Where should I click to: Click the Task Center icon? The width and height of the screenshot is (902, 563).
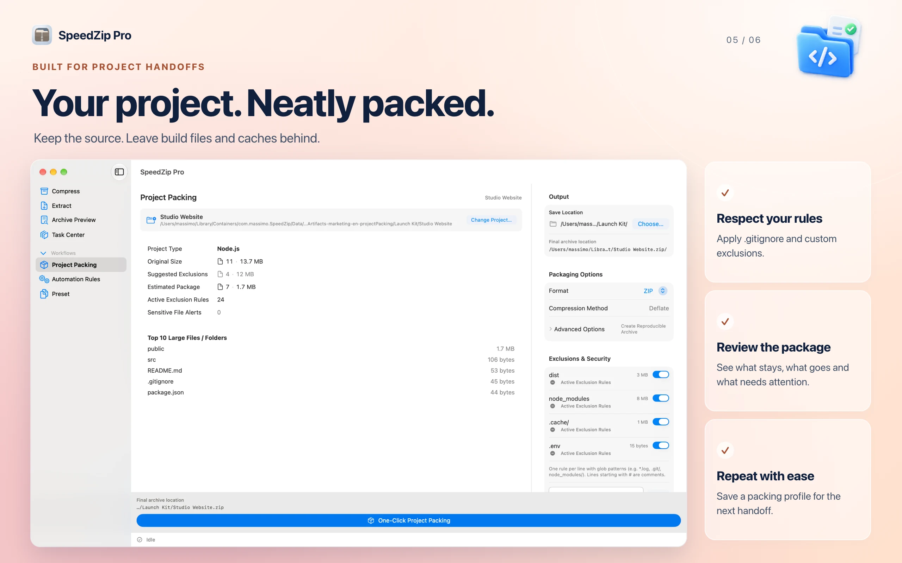coord(44,235)
